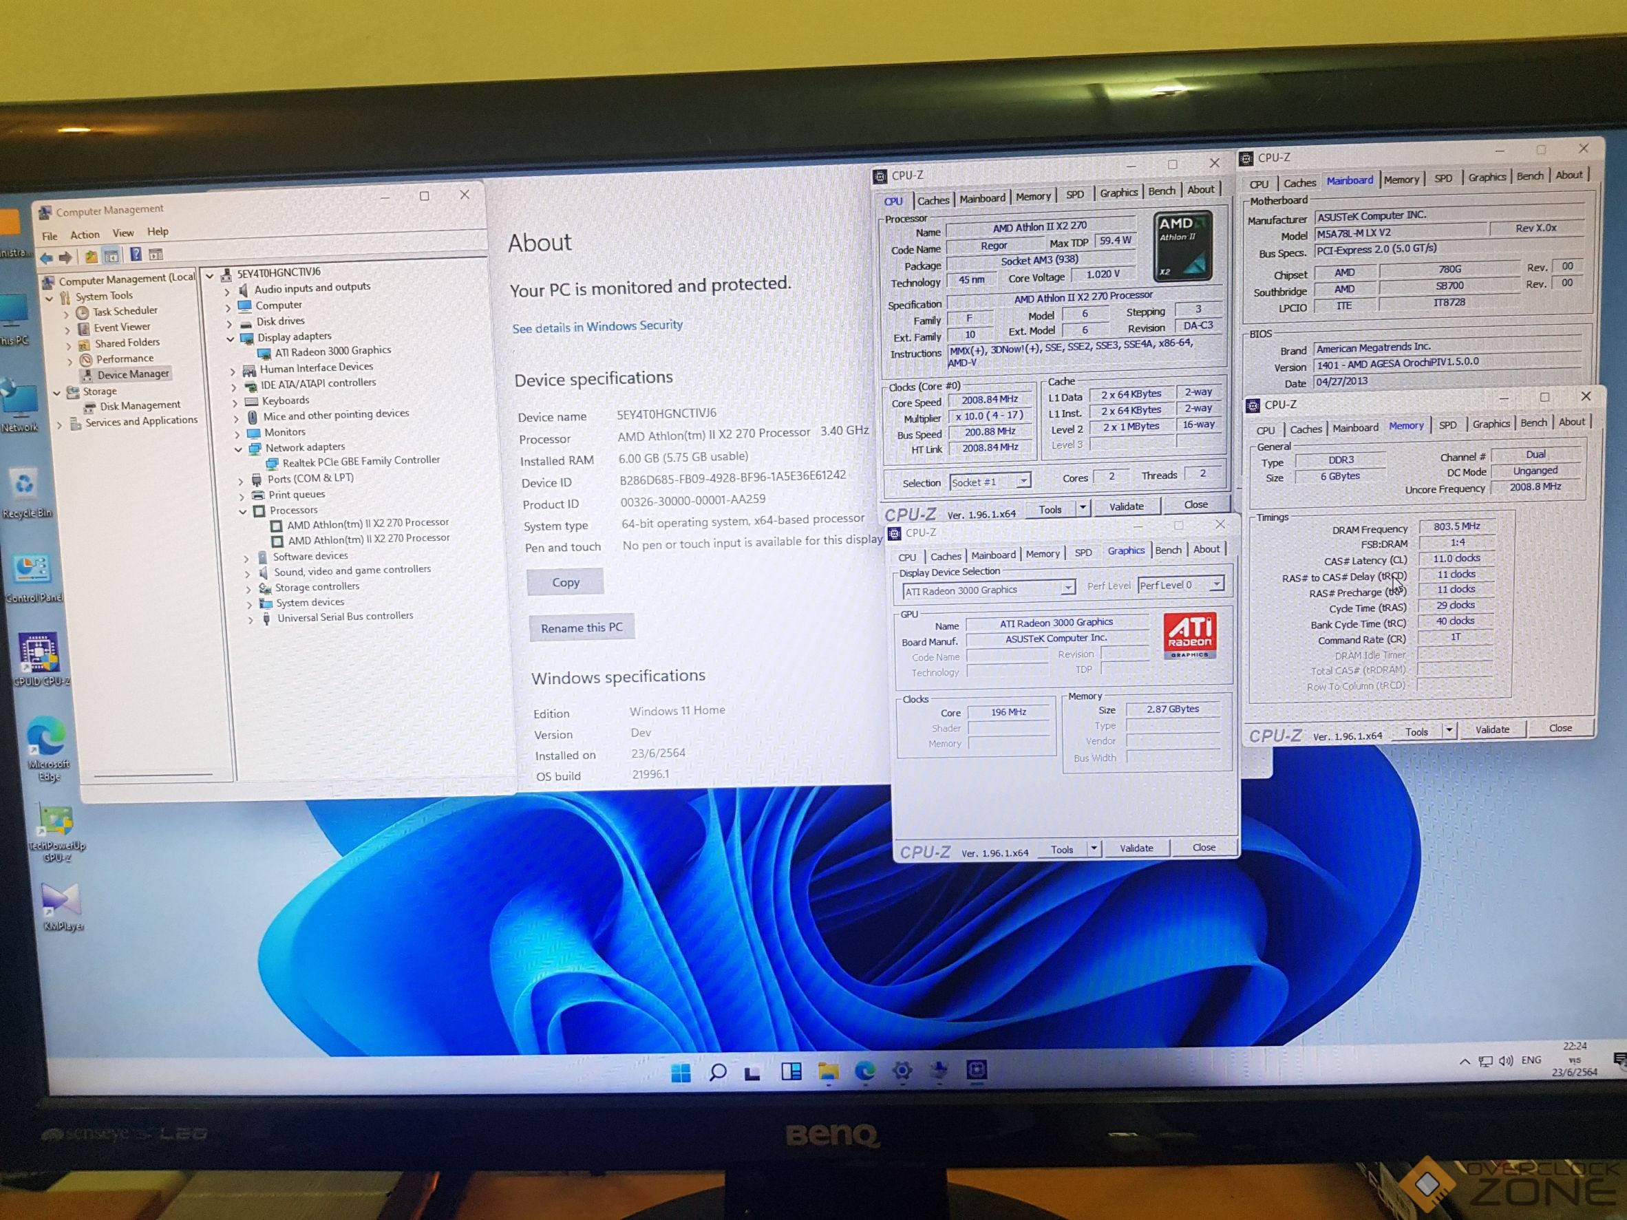
Task: Open the Action menu in Computer Management
Action: pyautogui.click(x=85, y=235)
